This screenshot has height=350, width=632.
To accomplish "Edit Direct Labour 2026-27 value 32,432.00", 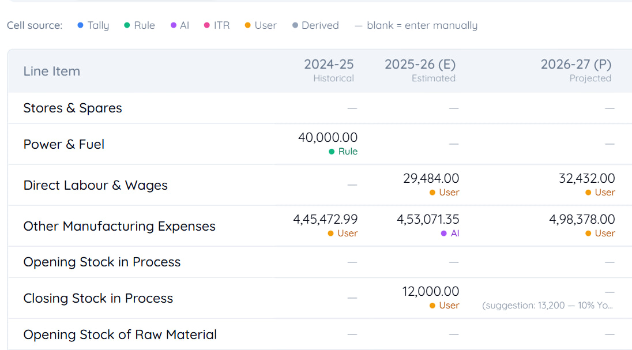I will pyautogui.click(x=587, y=178).
